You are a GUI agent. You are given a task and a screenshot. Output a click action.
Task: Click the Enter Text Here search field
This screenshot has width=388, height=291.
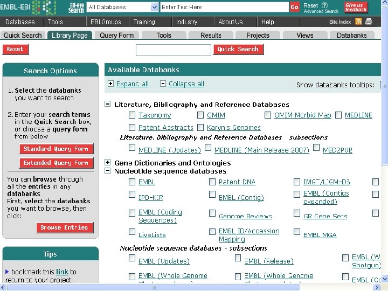pyautogui.click(x=224, y=7)
